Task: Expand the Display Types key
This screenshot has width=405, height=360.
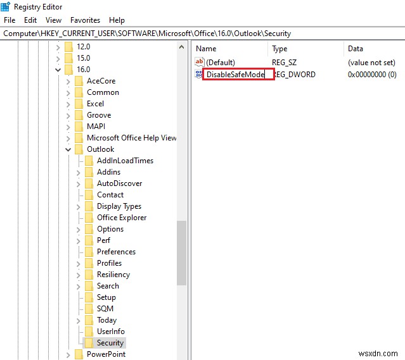Action: [x=78, y=206]
